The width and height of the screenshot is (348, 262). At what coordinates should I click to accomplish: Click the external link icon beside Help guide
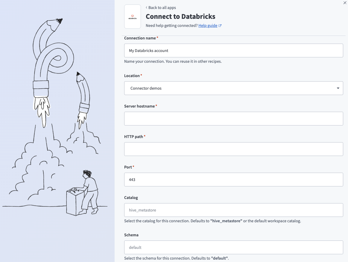click(x=220, y=25)
